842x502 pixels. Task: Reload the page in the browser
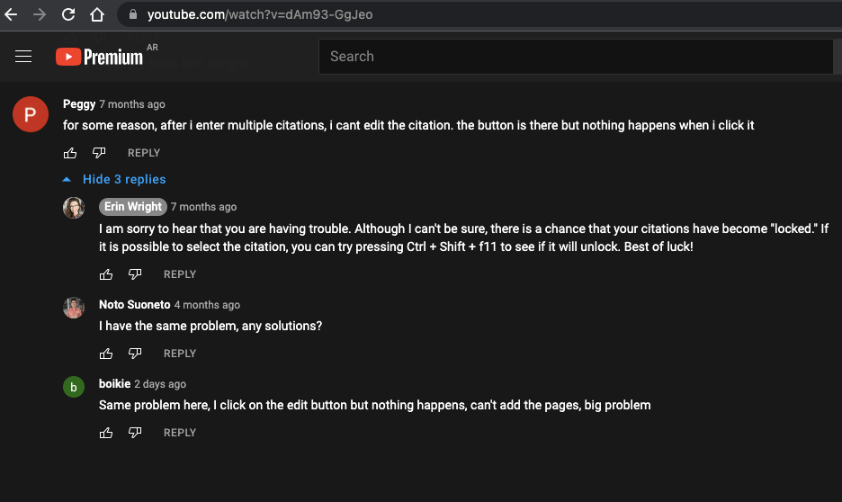click(x=68, y=14)
